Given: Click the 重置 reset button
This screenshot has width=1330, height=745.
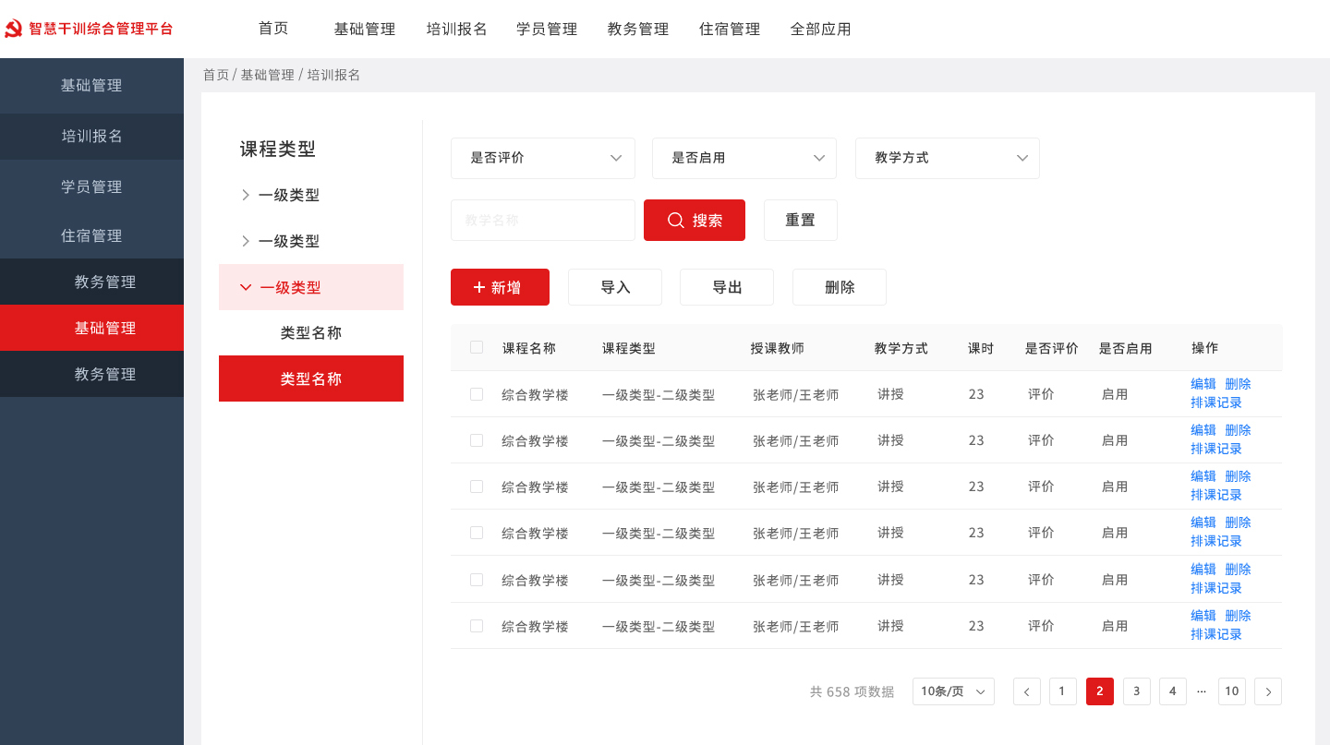Looking at the screenshot, I should pos(800,220).
